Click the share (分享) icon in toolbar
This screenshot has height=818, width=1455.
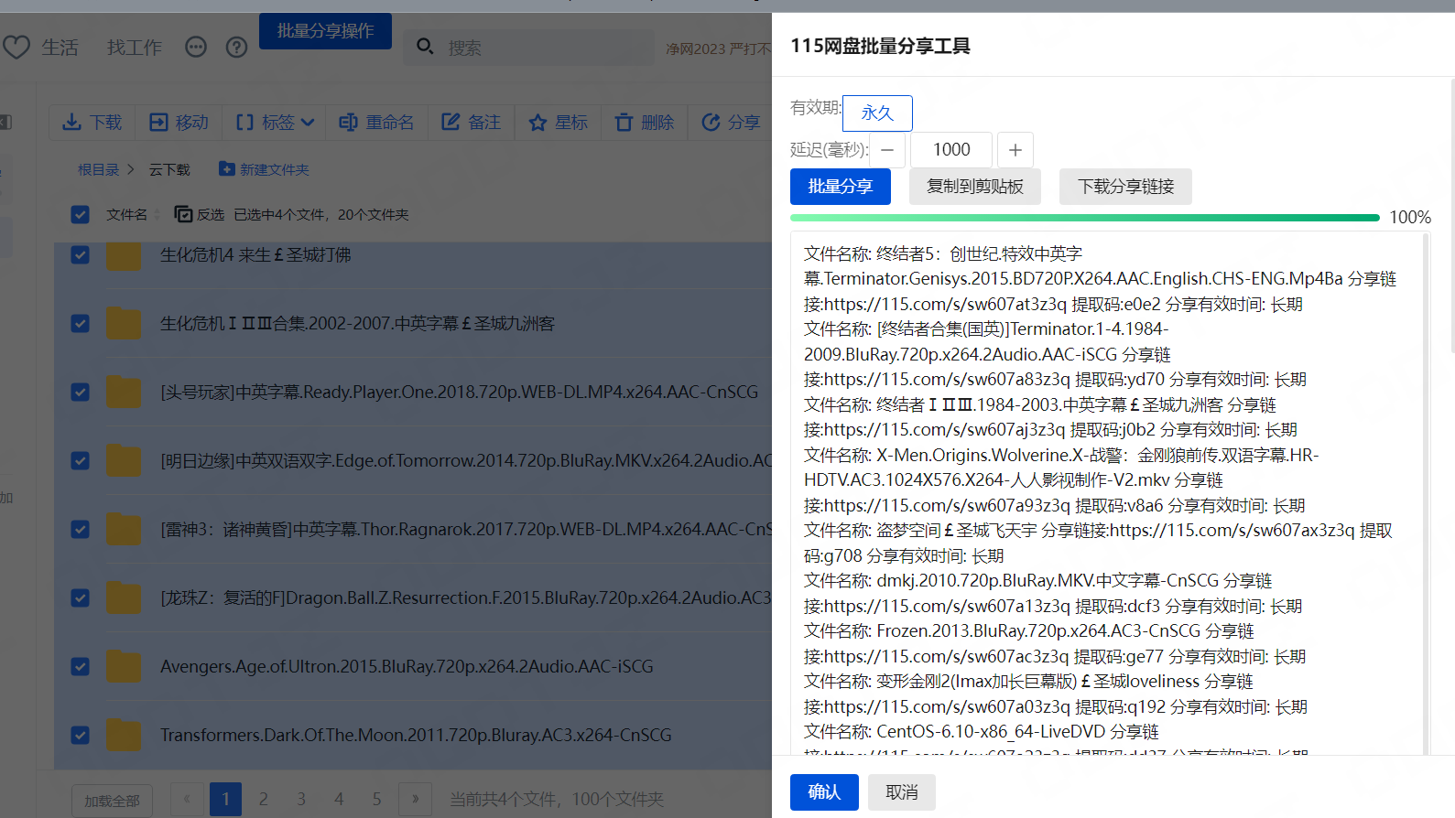pos(711,123)
